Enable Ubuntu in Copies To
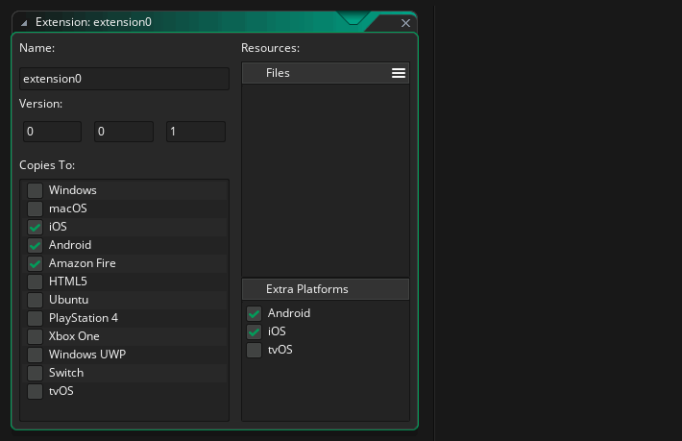Image resolution: width=682 pixels, height=441 pixels. (x=35, y=300)
